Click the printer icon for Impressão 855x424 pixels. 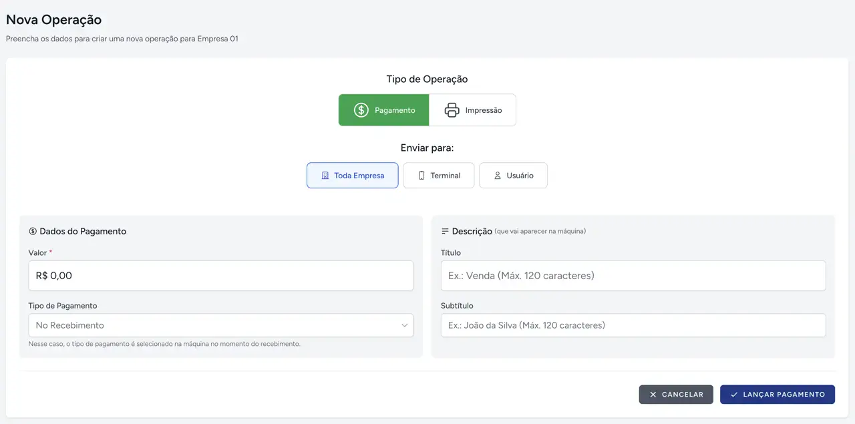[x=452, y=110]
